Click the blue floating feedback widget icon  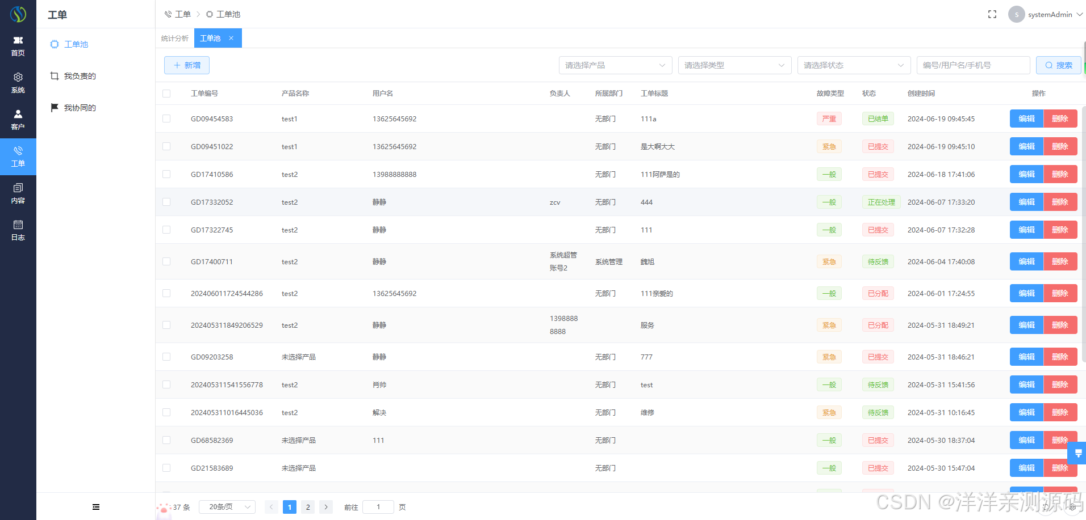click(x=1077, y=453)
